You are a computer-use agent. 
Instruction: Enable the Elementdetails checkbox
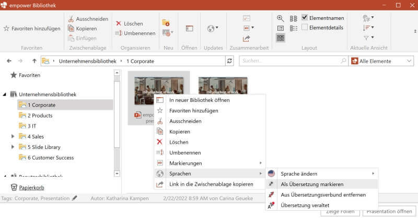click(x=305, y=27)
